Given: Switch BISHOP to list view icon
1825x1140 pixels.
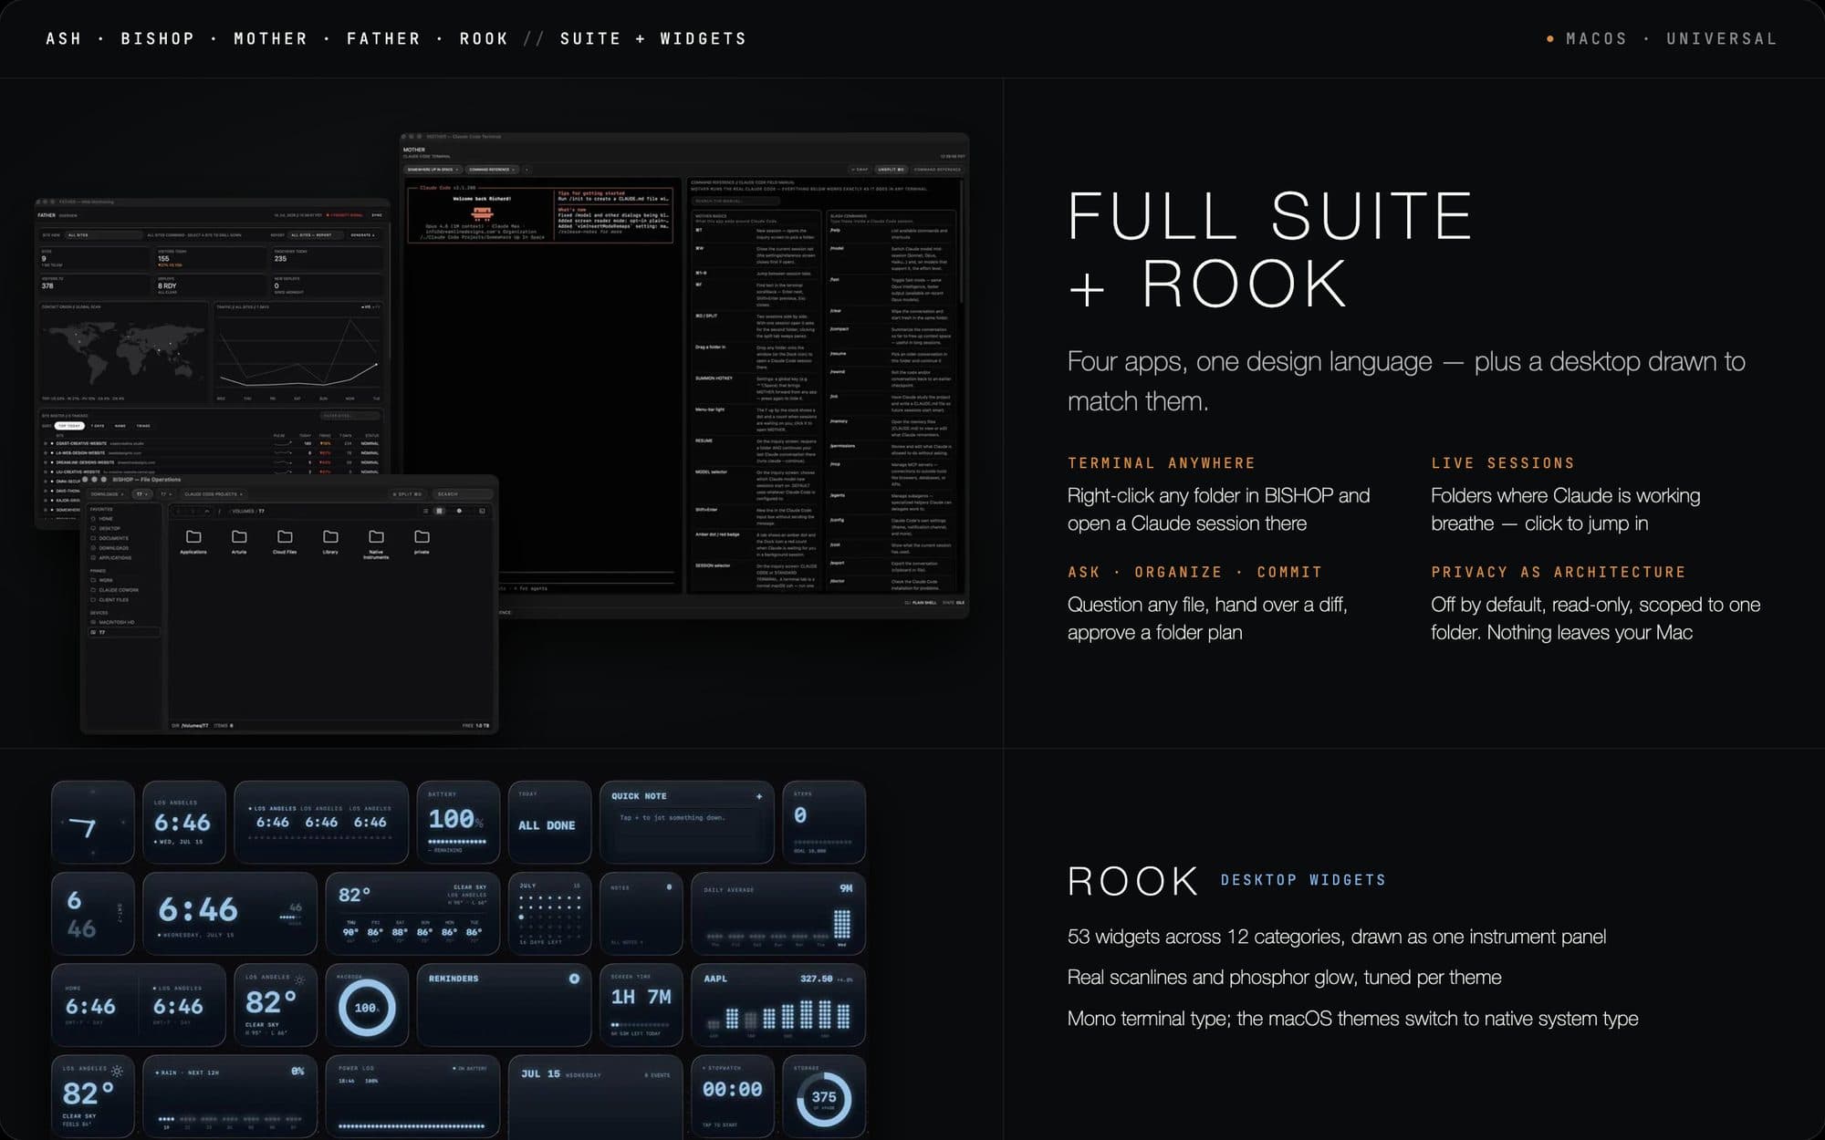Looking at the screenshot, I should click(426, 512).
